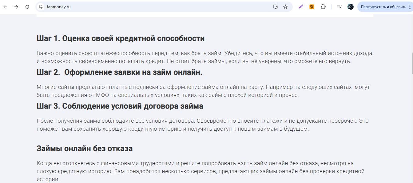
Task: Open the orange shield extension
Action: (312, 6)
